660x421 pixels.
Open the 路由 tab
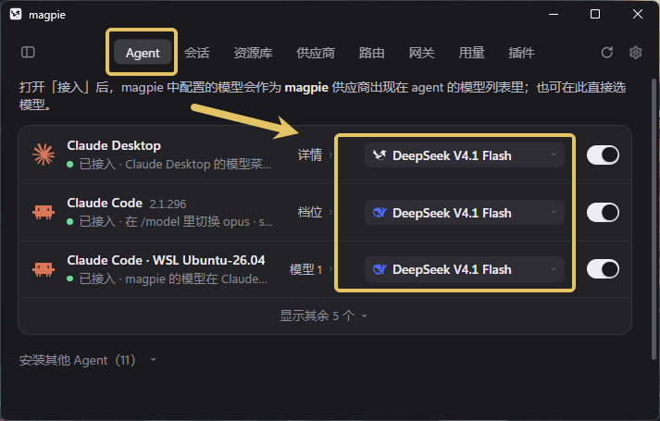click(x=371, y=53)
